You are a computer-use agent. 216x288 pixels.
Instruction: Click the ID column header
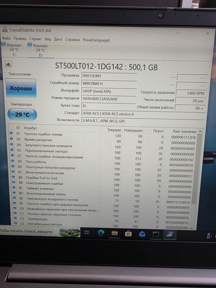point(18,128)
